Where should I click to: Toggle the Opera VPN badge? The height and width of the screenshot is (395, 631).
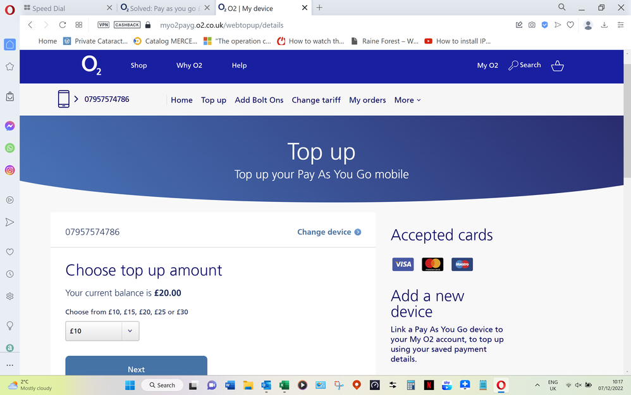point(103,25)
